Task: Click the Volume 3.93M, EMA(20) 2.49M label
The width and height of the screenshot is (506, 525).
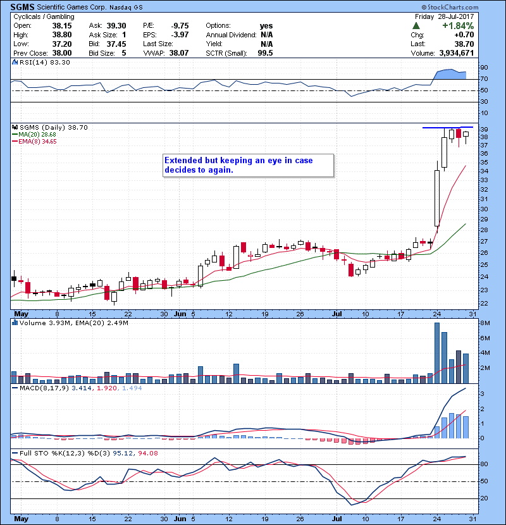Action: tap(73, 323)
